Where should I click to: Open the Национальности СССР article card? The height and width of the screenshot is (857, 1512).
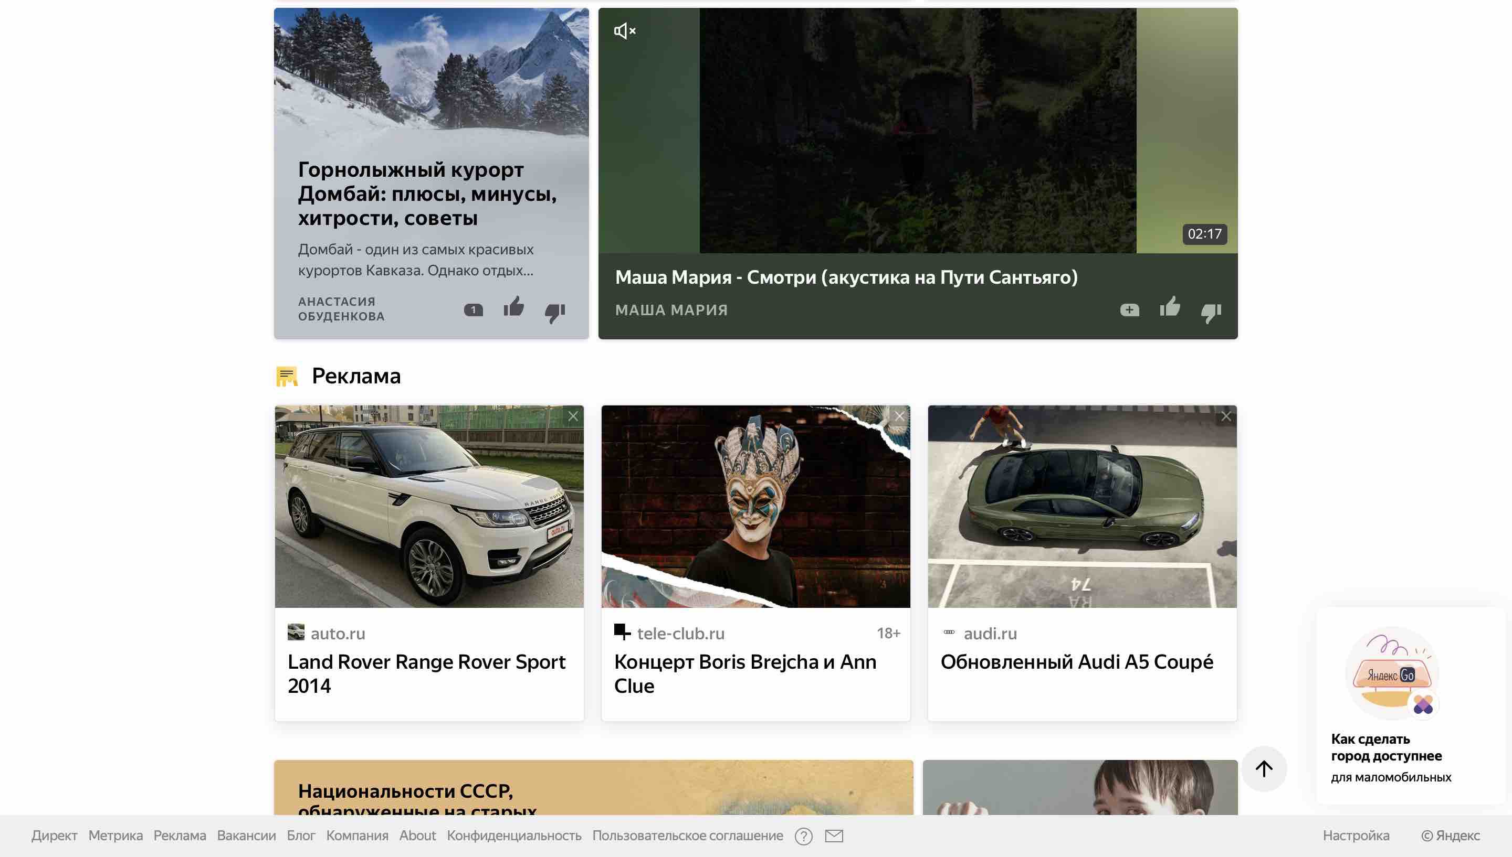pos(594,788)
